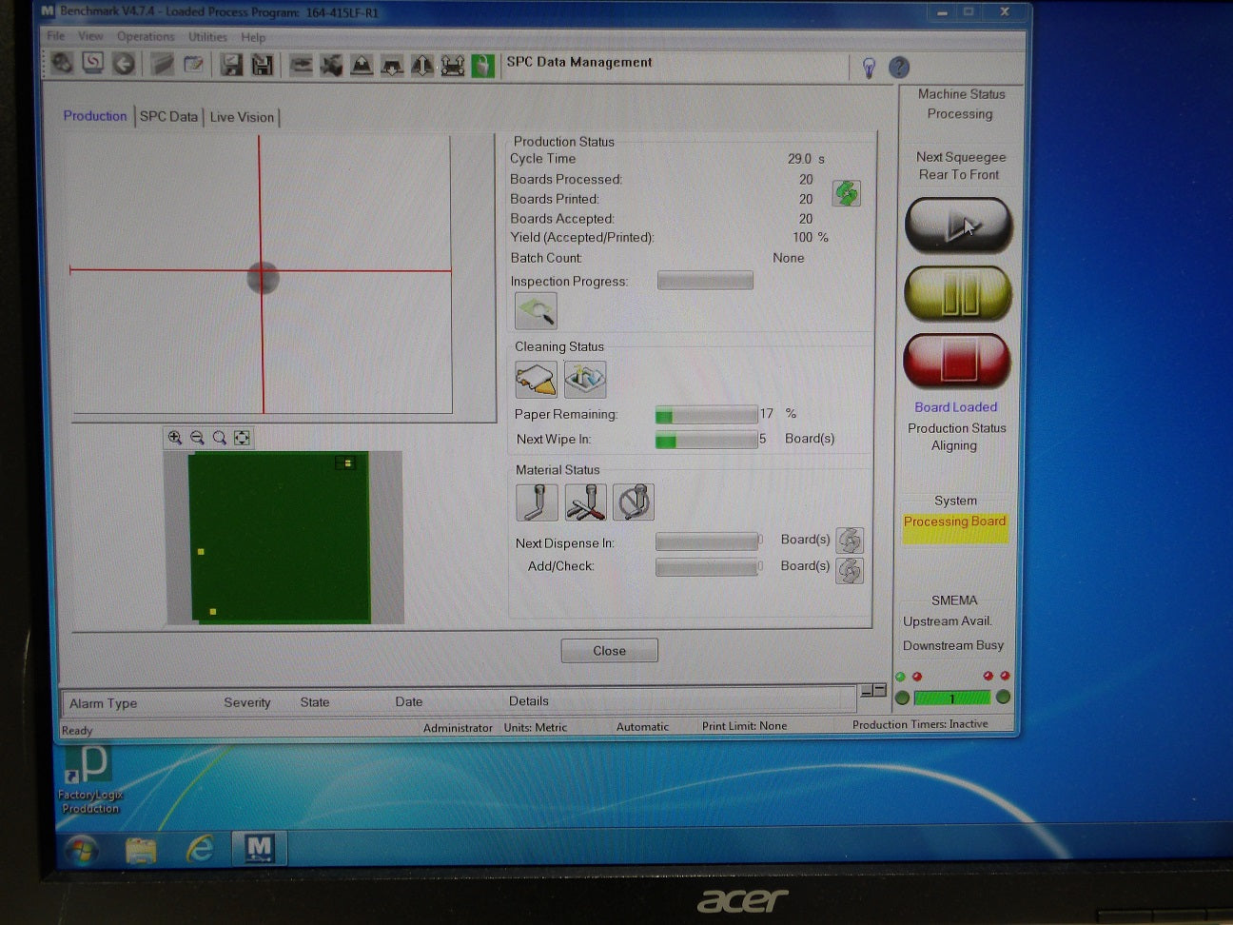The image size is (1233, 925).
Task: Click the dispense tube icon under Material Status
Action: [536, 502]
